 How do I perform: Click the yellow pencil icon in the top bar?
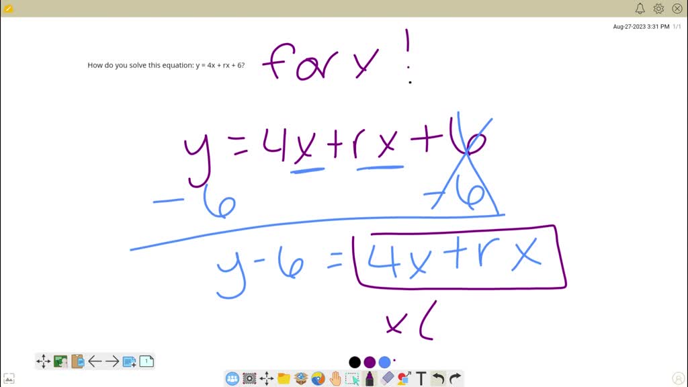(x=8, y=8)
